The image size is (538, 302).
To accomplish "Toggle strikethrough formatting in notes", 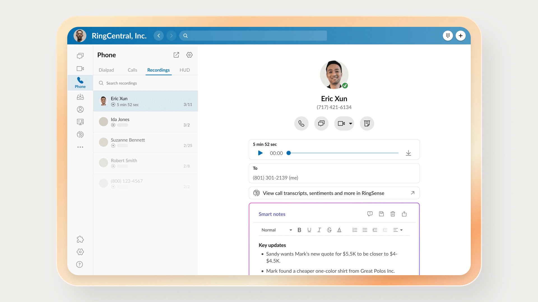I will [x=329, y=230].
